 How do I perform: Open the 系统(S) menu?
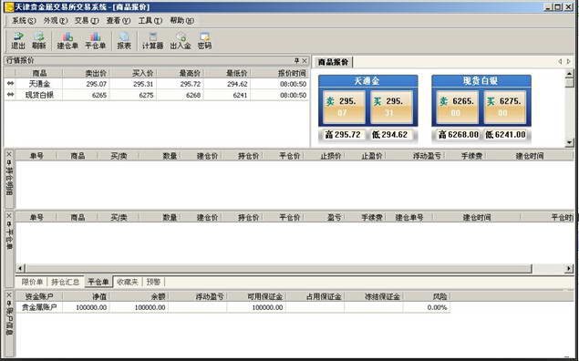[x=24, y=21]
